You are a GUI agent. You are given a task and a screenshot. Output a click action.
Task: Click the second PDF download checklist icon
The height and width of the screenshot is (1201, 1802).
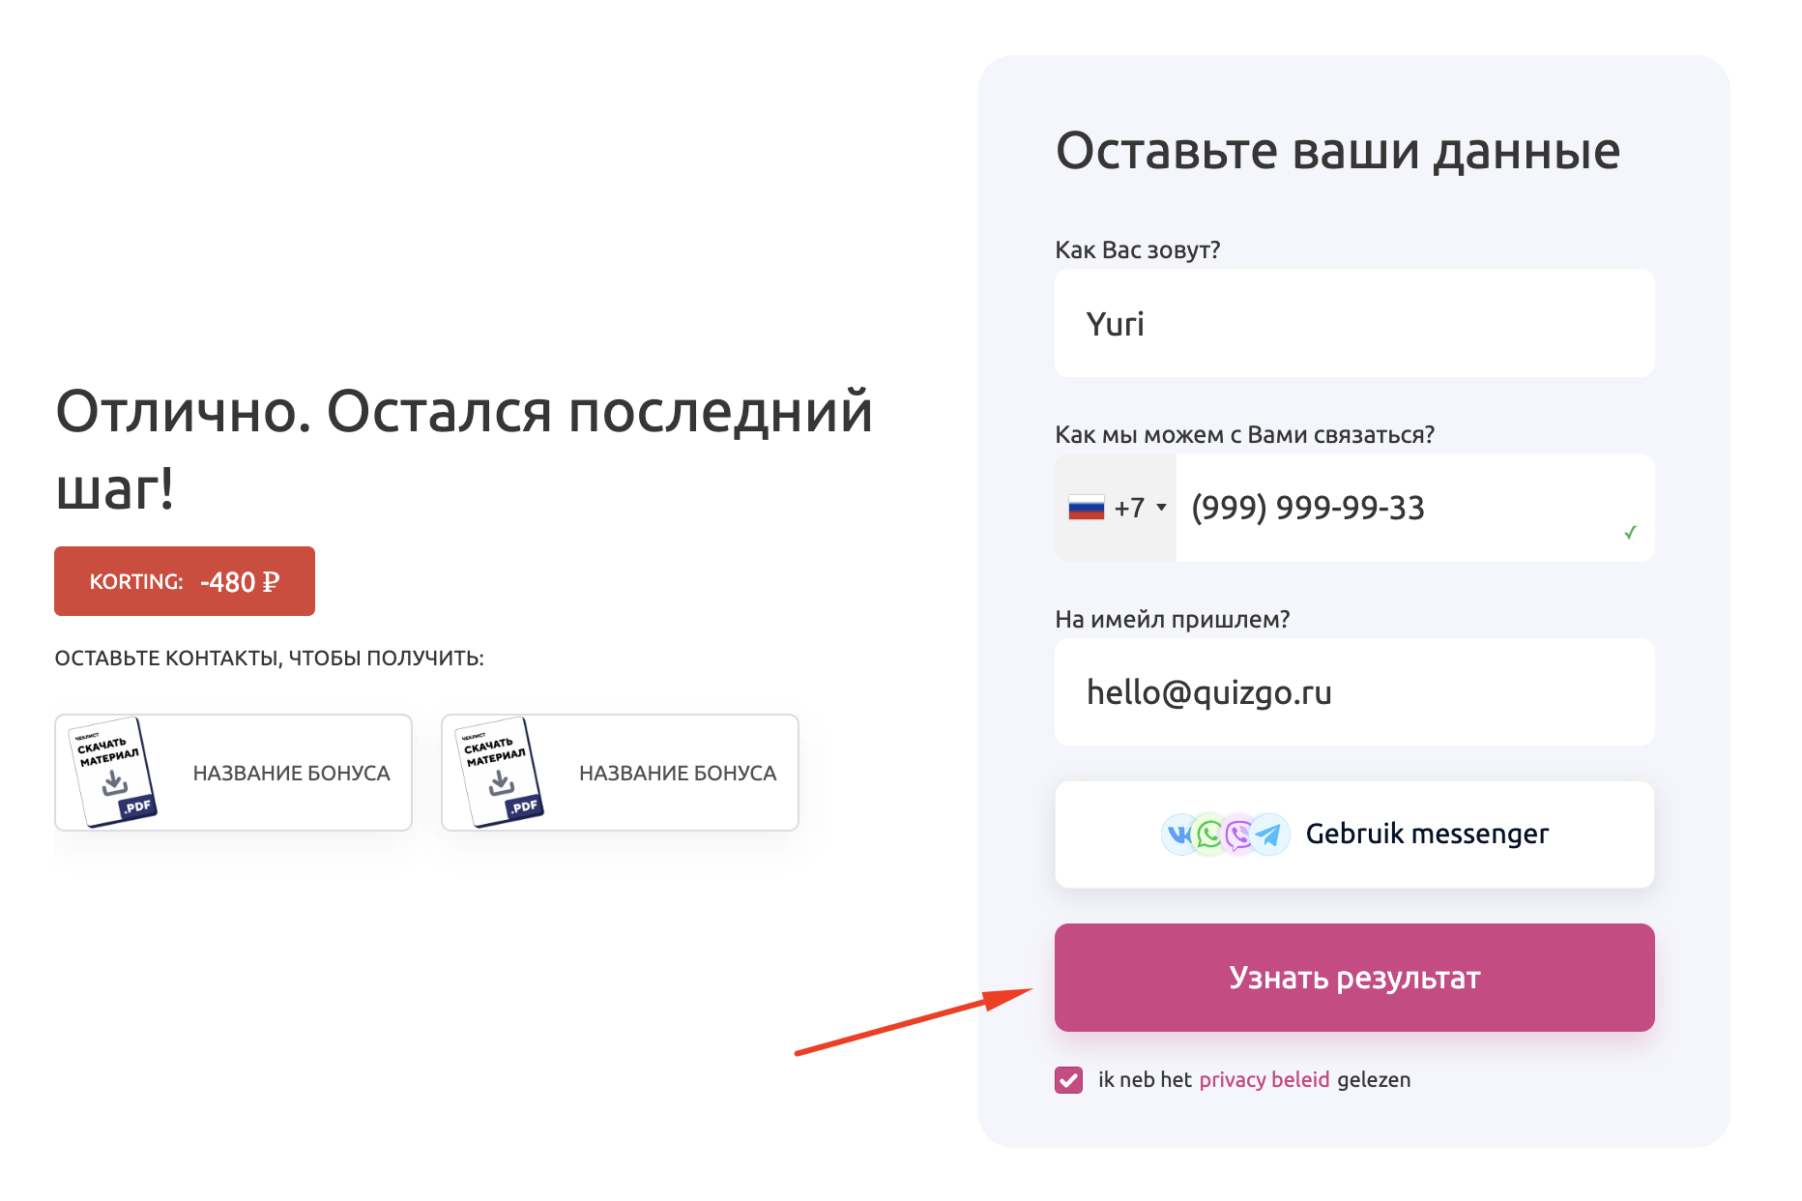click(x=500, y=772)
